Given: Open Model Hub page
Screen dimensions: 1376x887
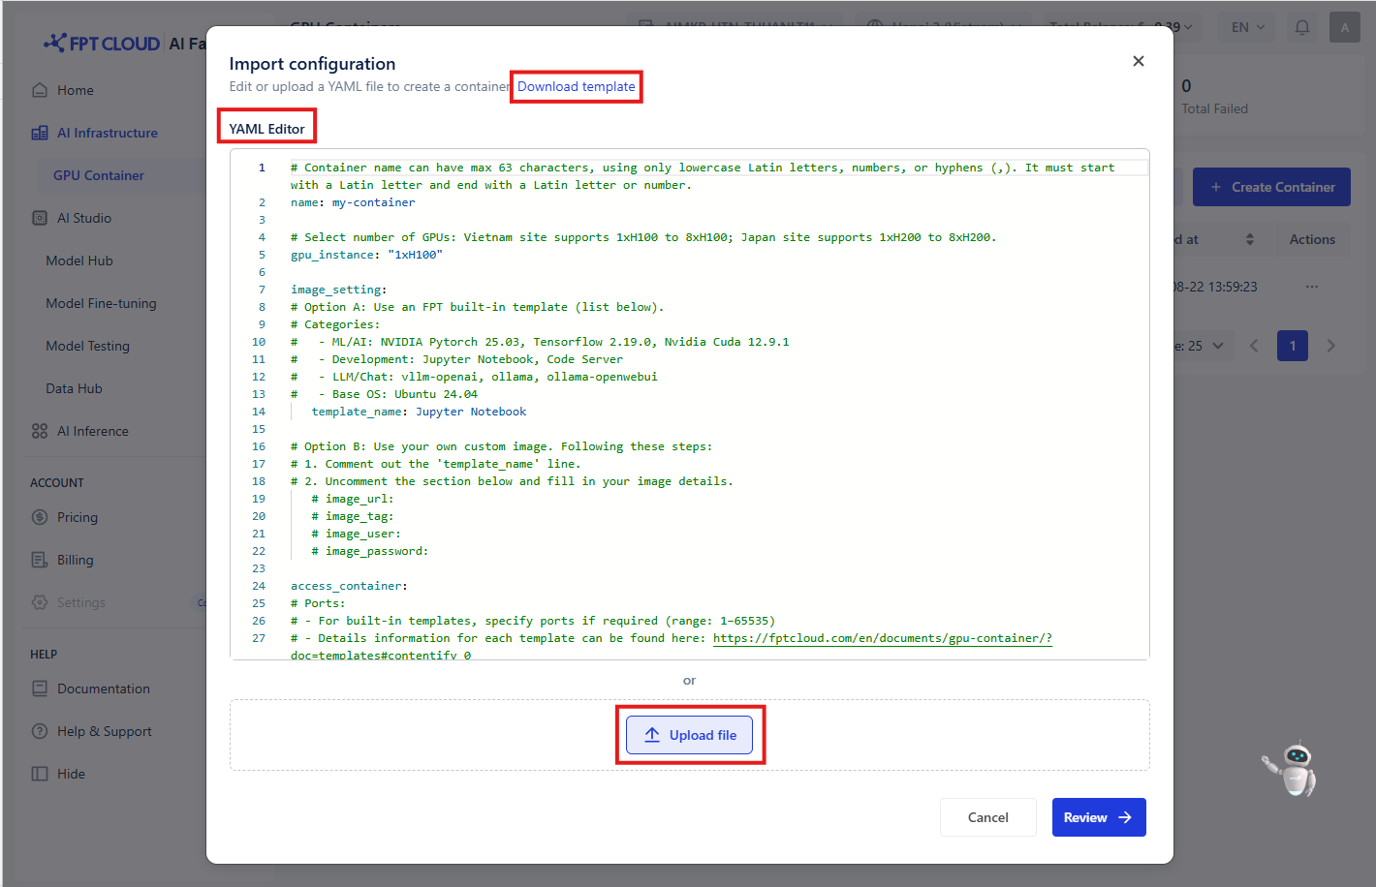Looking at the screenshot, I should point(79,260).
